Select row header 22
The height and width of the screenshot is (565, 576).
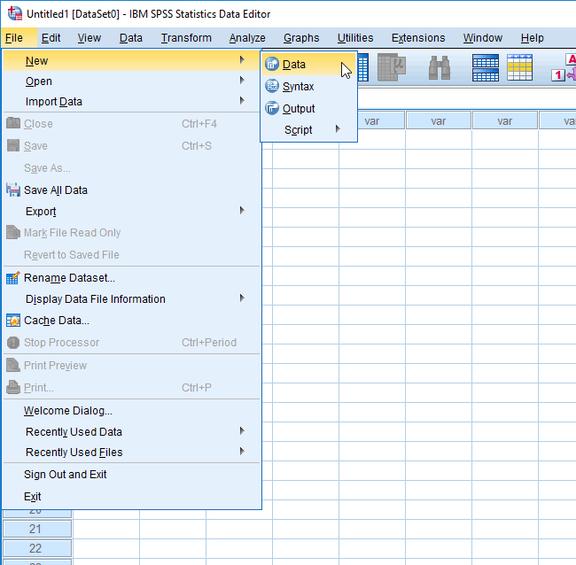pos(37,548)
